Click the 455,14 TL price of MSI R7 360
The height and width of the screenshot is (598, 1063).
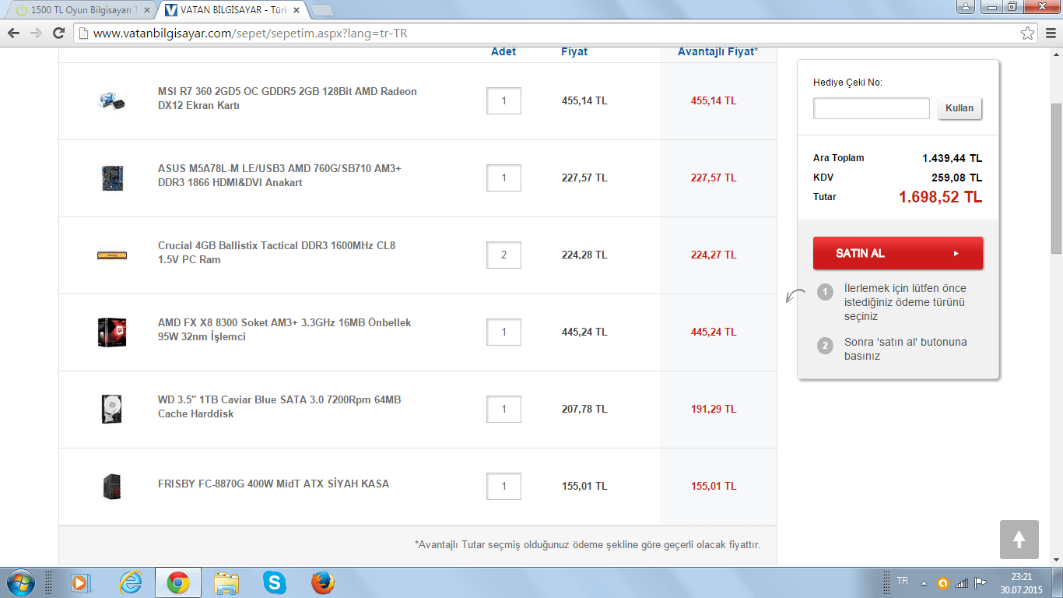[584, 100]
